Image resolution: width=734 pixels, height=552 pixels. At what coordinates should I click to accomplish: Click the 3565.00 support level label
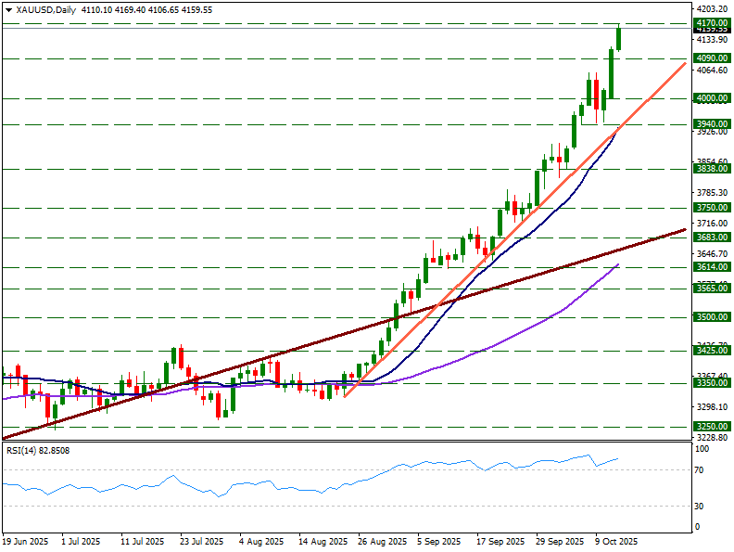710,289
